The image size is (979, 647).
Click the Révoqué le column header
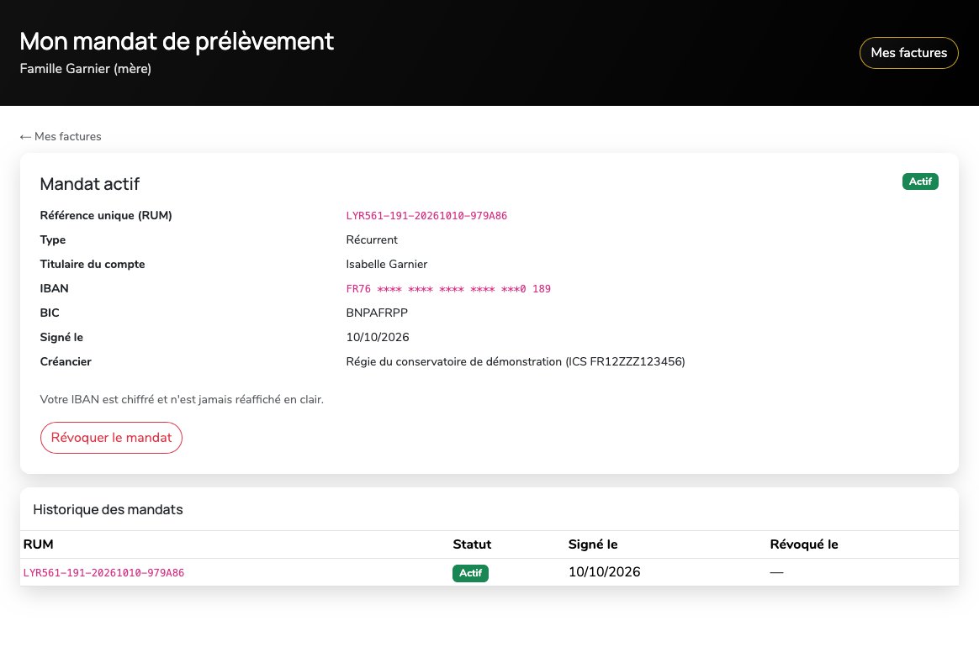[x=803, y=544]
